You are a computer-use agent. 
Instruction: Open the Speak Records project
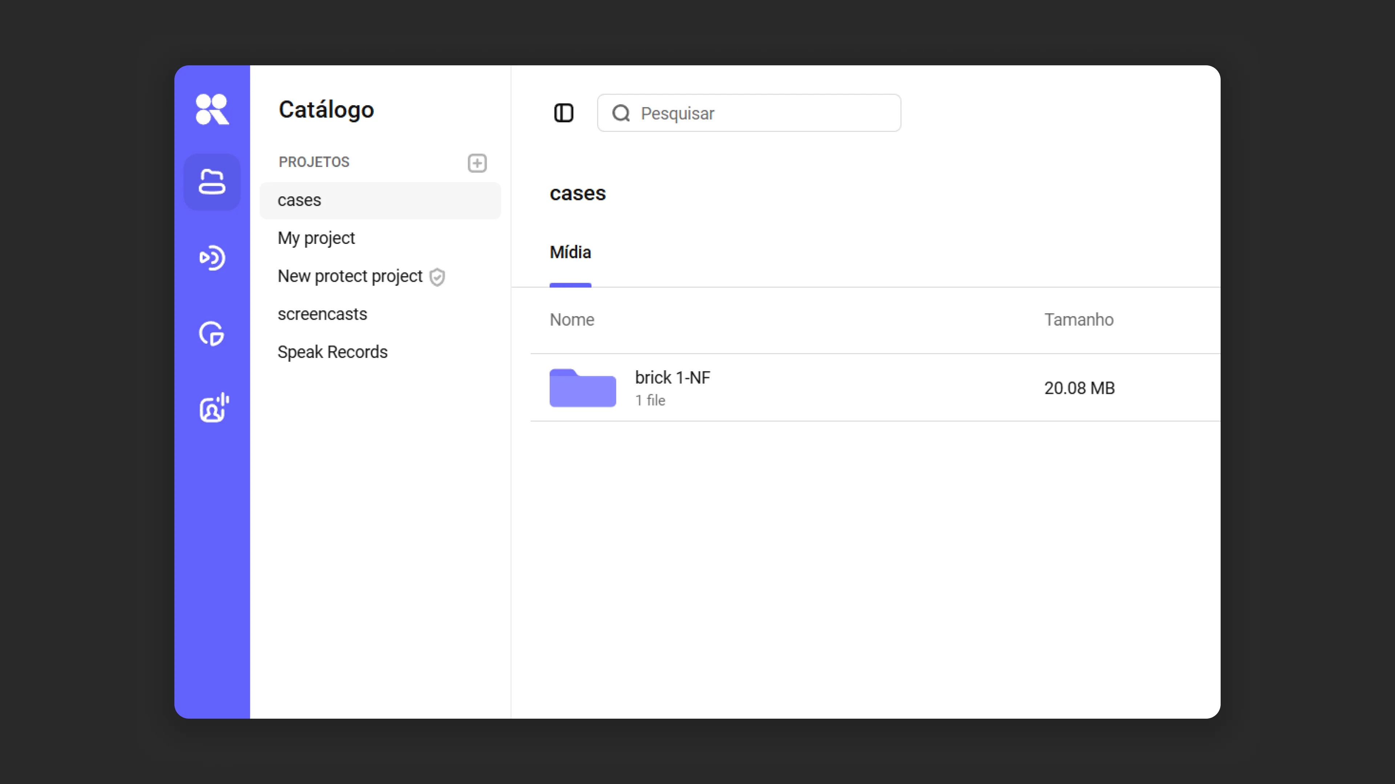[332, 352]
